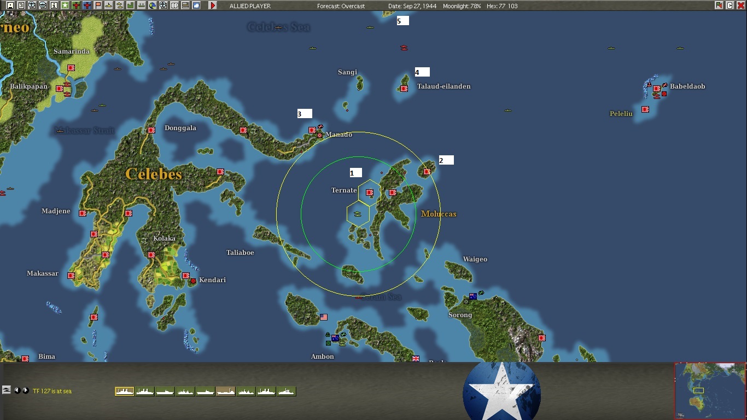Click the task force icon beside TF arrows
The height and width of the screenshot is (420, 747).
[x=7, y=390]
